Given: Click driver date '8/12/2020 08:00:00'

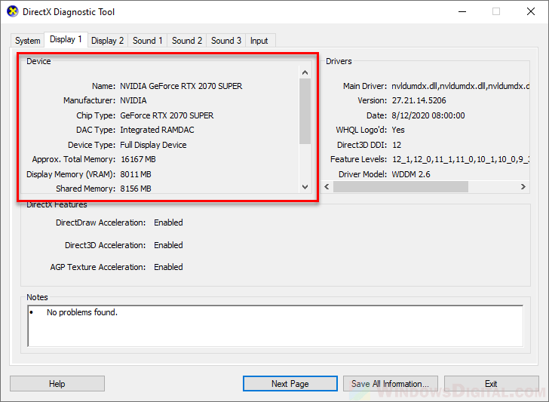Looking at the screenshot, I should 428,115.
